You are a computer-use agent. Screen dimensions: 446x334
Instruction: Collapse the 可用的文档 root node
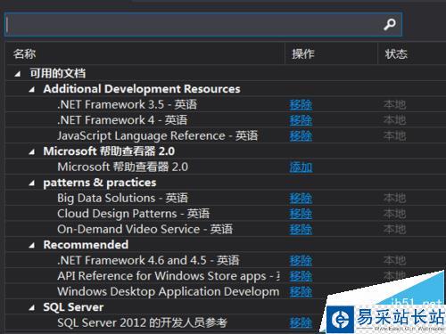[x=18, y=74]
